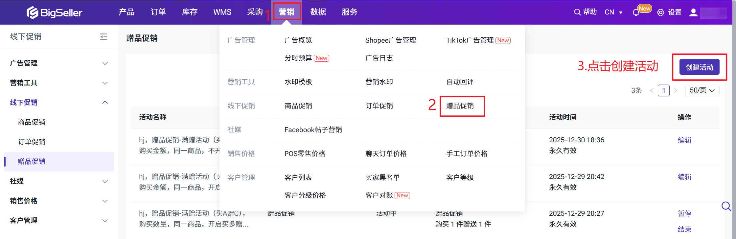Open the 50/页 page size dropdown
Viewport: 736px width, 239px height.
[x=702, y=90]
